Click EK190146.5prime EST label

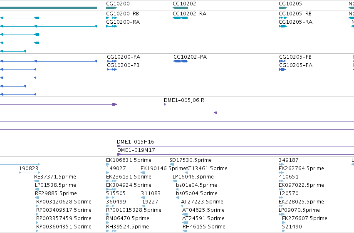[163, 169]
